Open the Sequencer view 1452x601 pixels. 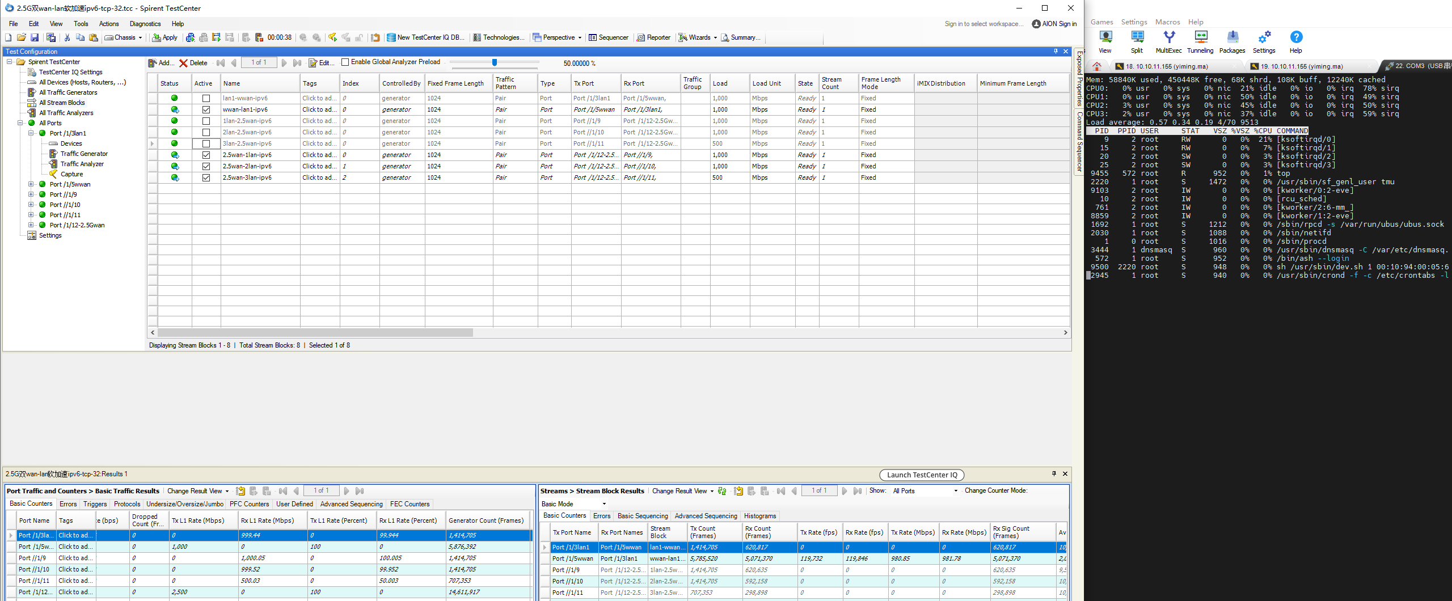609,37
